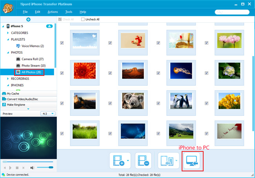255x178 pixels.
Task: Mute the preview volume speaker icon
Action: point(32,167)
